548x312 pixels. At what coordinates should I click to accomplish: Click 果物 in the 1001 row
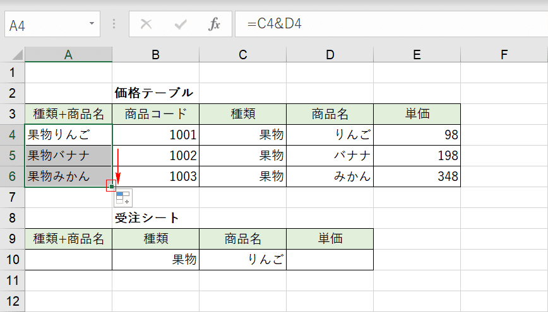[243, 135]
